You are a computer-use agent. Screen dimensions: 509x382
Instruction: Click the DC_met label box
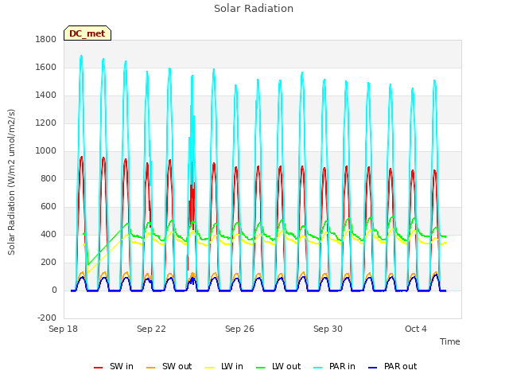coord(87,33)
